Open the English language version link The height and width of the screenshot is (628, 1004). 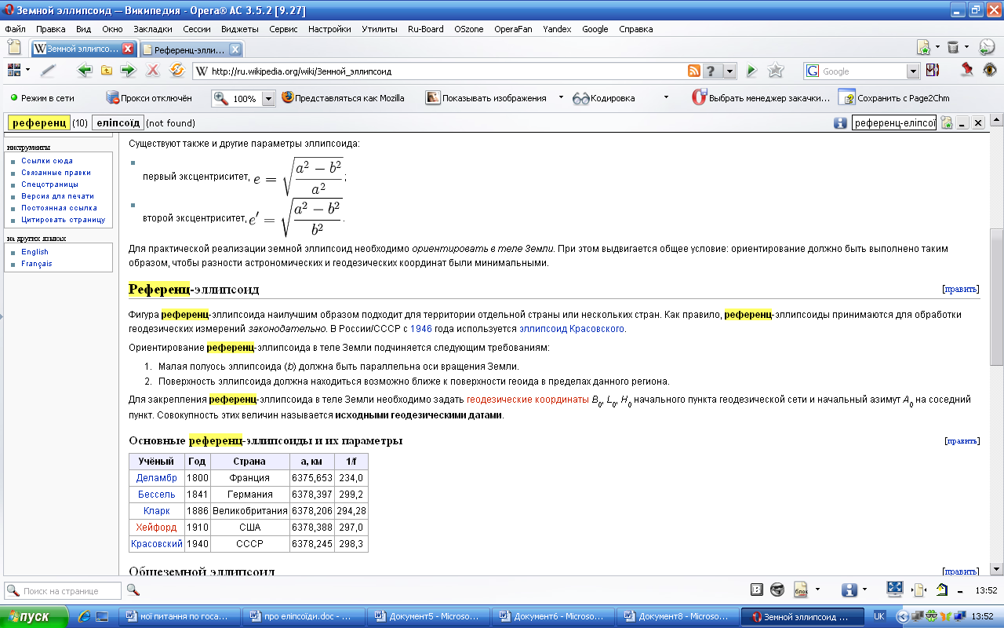pyautogui.click(x=35, y=252)
